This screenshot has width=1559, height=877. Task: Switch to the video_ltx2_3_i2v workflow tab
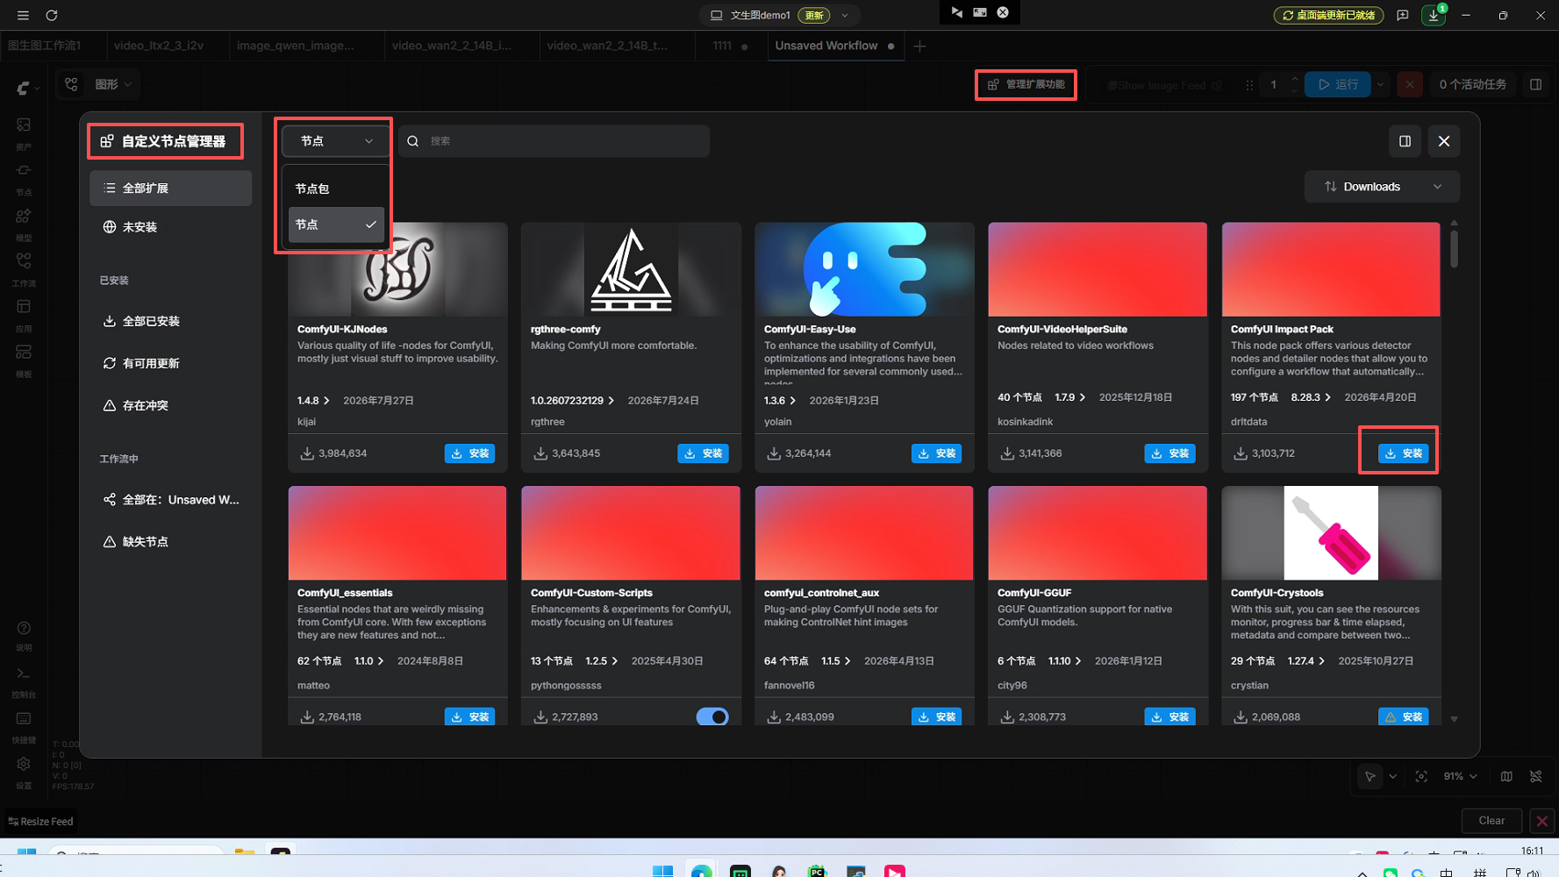click(x=159, y=46)
